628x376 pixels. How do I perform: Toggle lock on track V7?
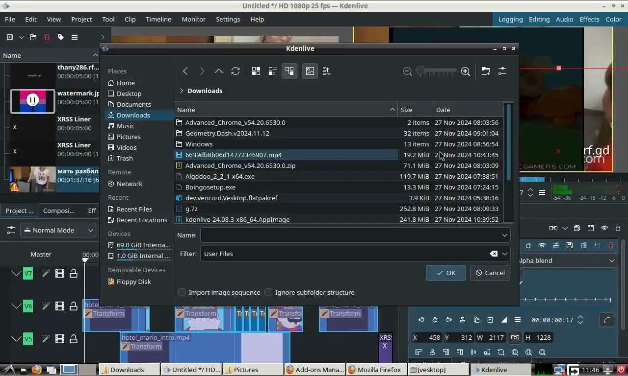(74, 273)
